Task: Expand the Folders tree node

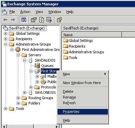Action: [x=18, y=103]
